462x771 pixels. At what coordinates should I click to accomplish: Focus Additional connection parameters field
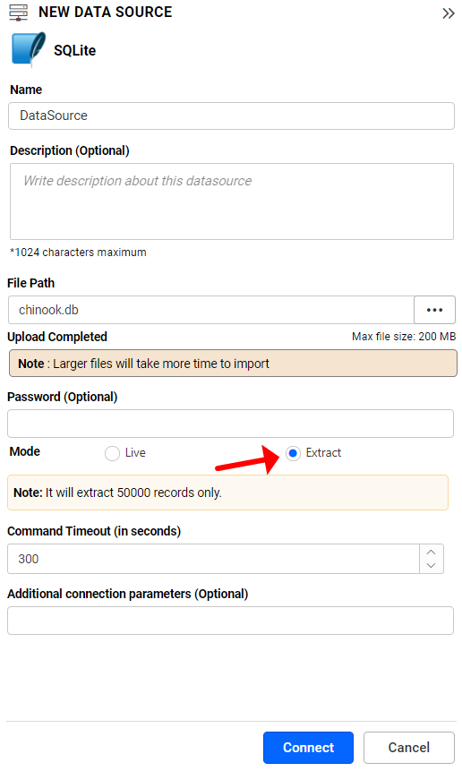(230, 621)
